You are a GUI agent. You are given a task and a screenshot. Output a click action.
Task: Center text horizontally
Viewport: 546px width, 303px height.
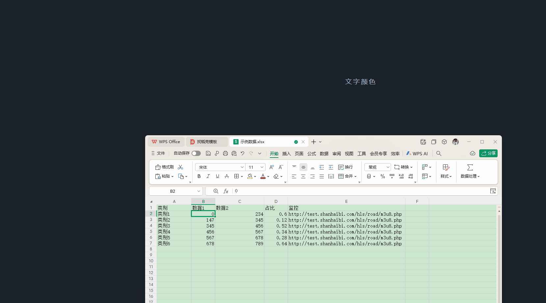click(303, 176)
